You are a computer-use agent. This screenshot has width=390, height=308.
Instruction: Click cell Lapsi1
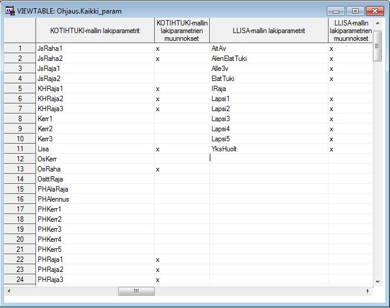tap(269, 99)
